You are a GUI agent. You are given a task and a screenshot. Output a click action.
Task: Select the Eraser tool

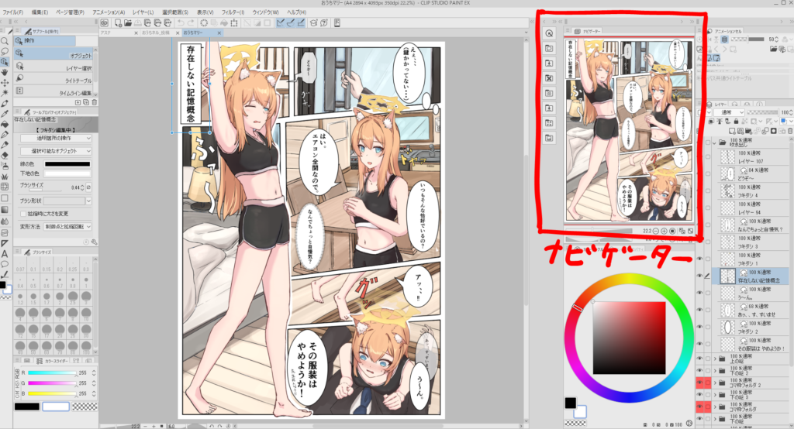point(5,156)
